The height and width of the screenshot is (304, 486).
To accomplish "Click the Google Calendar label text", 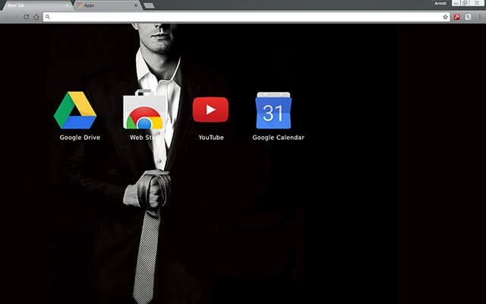I will (279, 138).
